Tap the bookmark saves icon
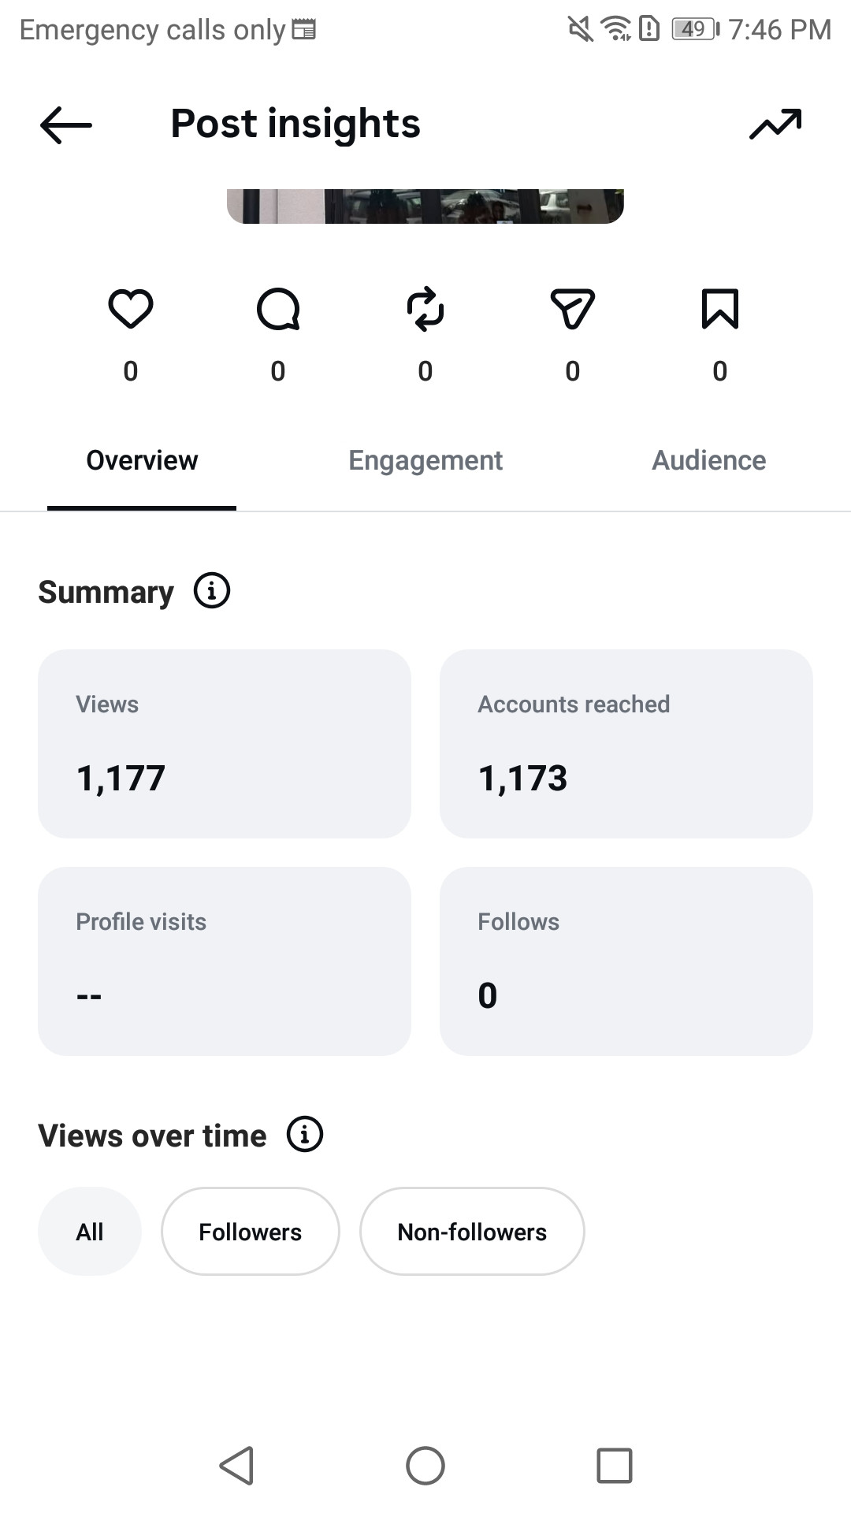 (720, 308)
